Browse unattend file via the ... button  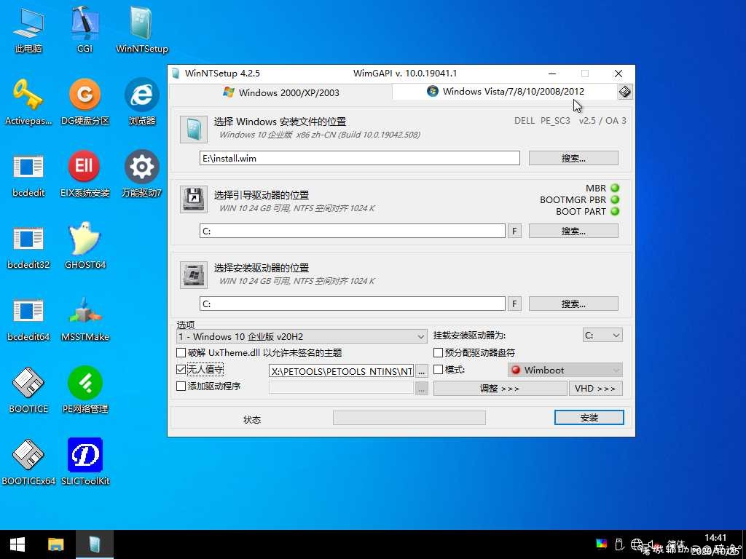coord(422,370)
